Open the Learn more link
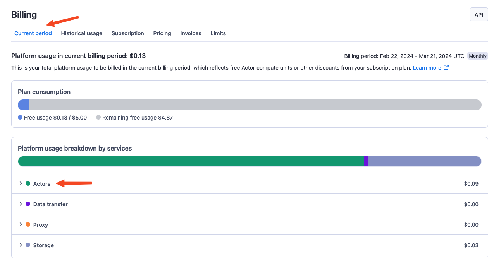494x267 pixels. point(427,67)
